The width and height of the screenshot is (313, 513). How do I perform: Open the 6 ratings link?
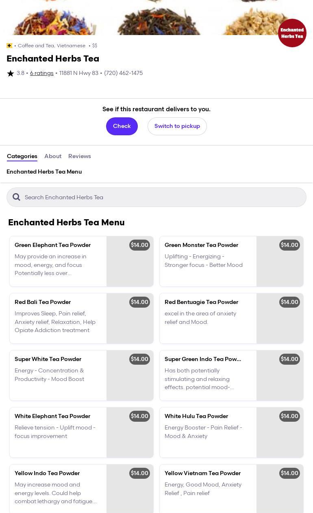[x=41, y=73]
